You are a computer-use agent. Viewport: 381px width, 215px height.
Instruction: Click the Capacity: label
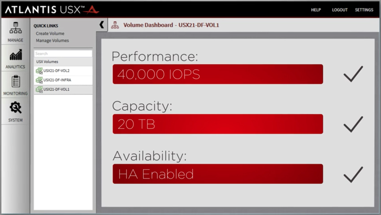[x=142, y=107]
